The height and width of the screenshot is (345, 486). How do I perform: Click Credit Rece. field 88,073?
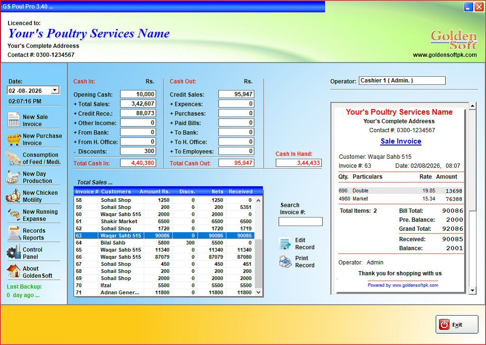tap(138, 113)
